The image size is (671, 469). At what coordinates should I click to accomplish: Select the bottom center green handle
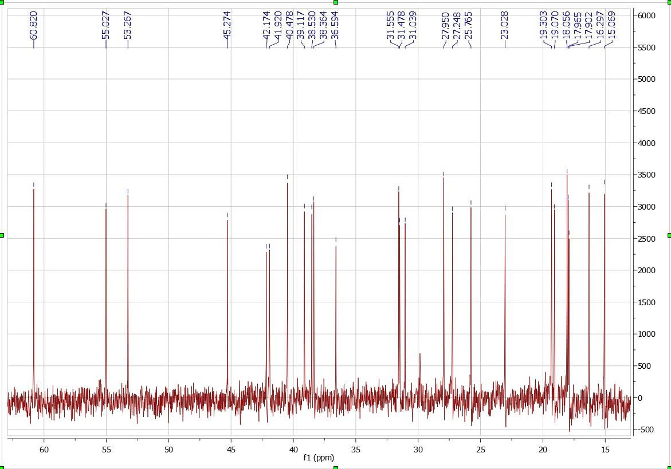(x=336, y=467)
